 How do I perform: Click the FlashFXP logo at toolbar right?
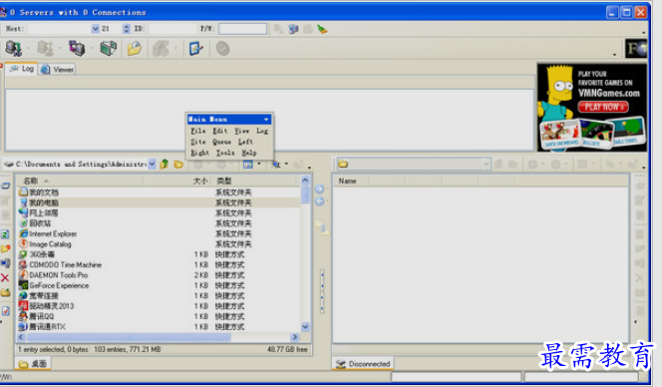click(636, 49)
